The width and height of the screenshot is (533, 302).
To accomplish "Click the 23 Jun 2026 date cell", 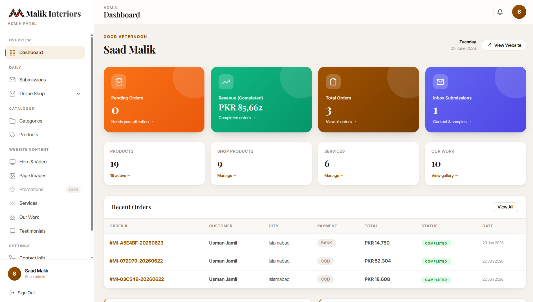I will click(493, 243).
